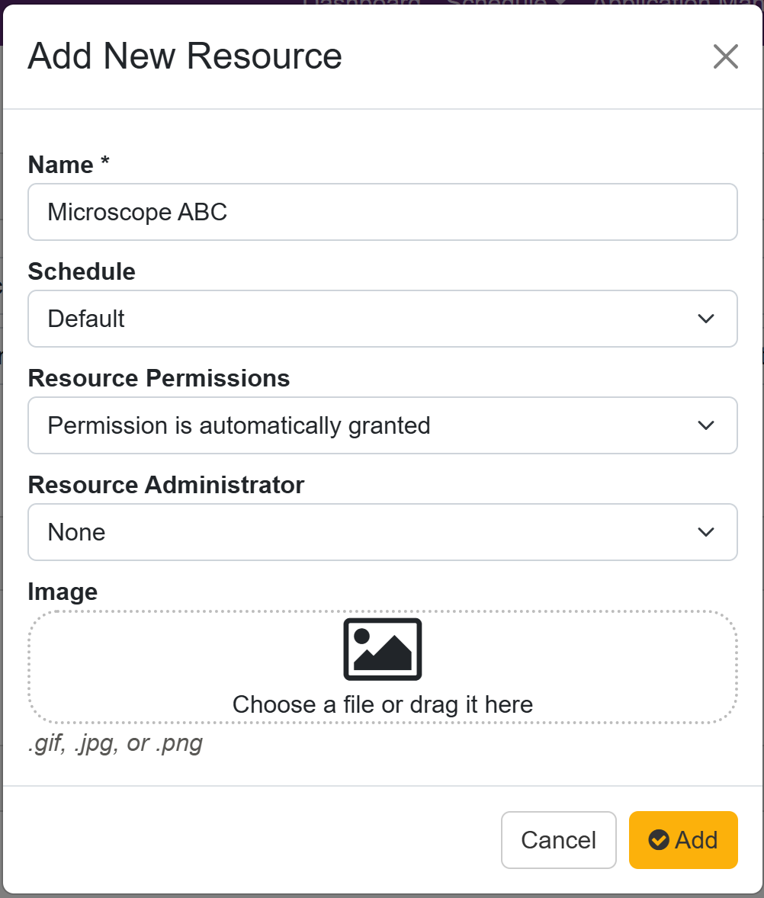Click the Resource Administrator chevron arrow

click(x=706, y=532)
